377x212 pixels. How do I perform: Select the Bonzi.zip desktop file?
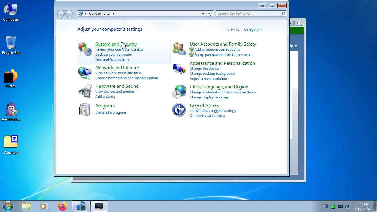coord(11,145)
